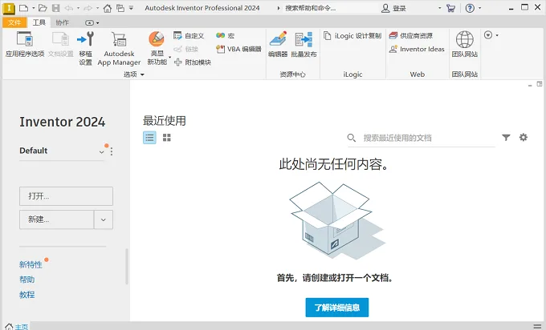Expand the sign-in dropdown arrow
Image resolution: width=546 pixels, height=330 pixels.
tap(440, 8)
